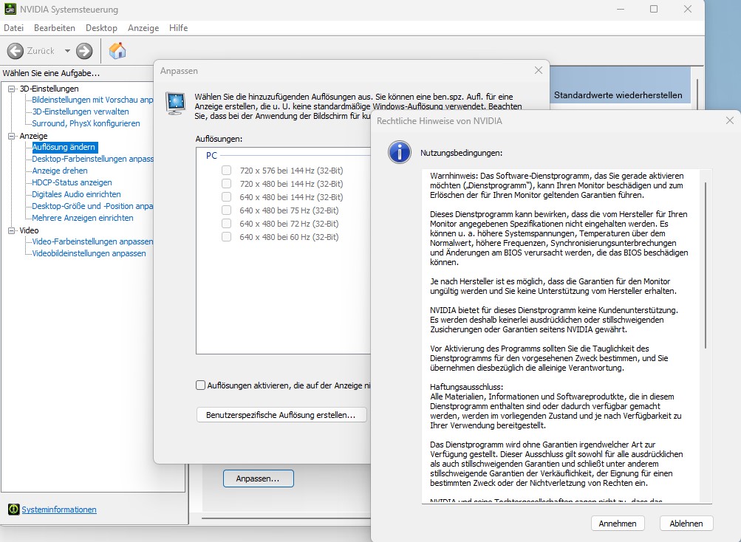
Task: Close the Anpassen dialog
Action: coord(539,70)
